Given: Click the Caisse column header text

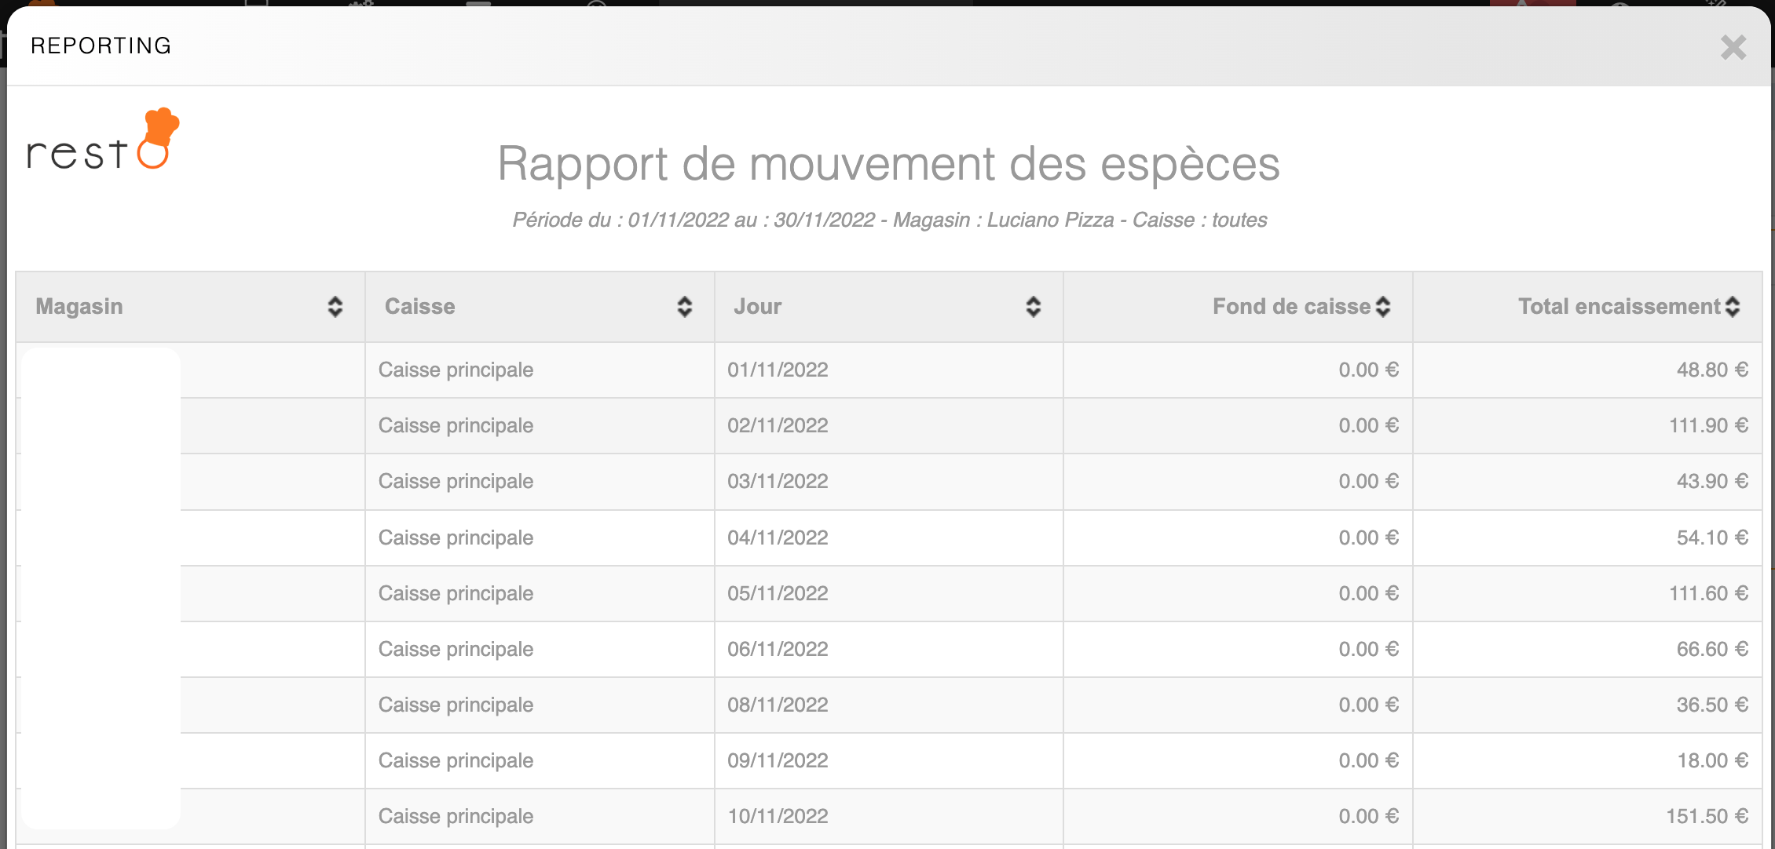Looking at the screenshot, I should coord(419,307).
